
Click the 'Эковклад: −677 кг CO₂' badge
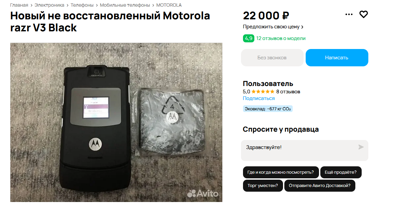(268, 109)
